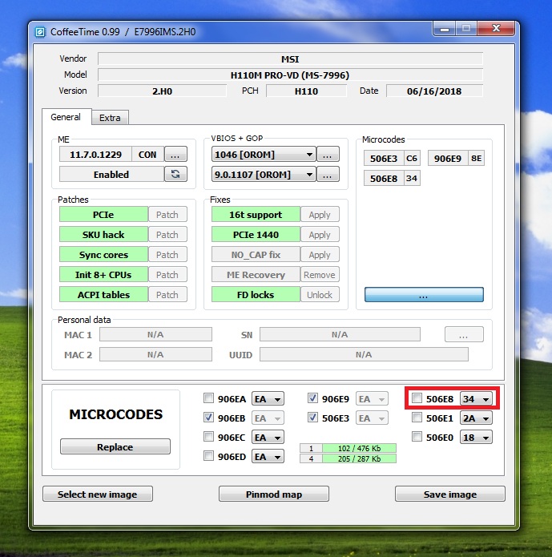This screenshot has height=557, width=552.
Task: Click Patch button next to SKU hack
Action: click(x=167, y=235)
